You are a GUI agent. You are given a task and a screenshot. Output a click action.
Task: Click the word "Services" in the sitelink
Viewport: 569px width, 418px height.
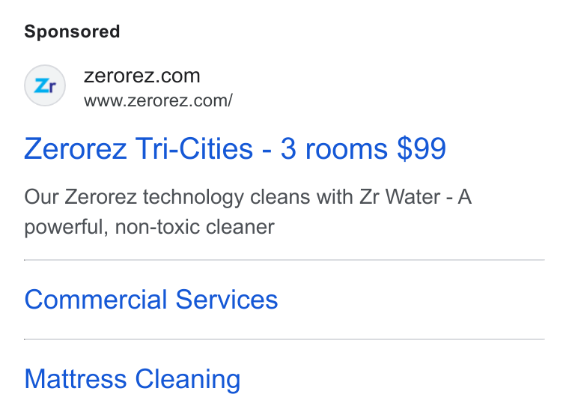pos(227,300)
